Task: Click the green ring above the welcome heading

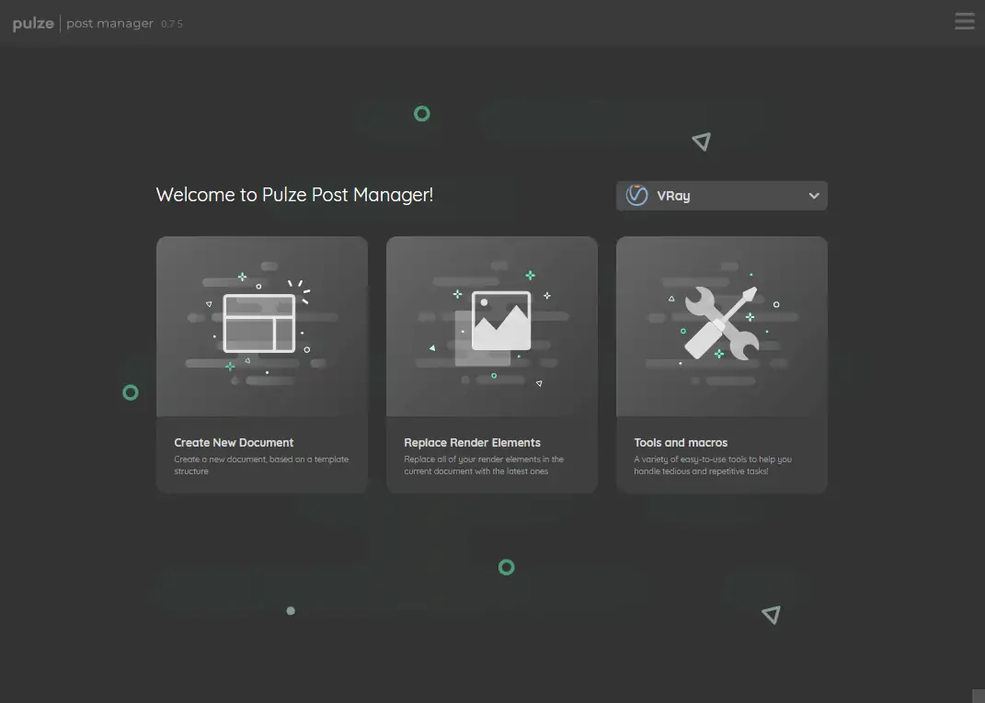Action: [421, 114]
